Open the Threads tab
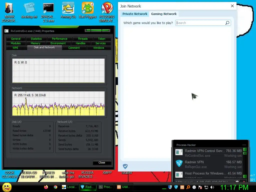 (x=82, y=39)
